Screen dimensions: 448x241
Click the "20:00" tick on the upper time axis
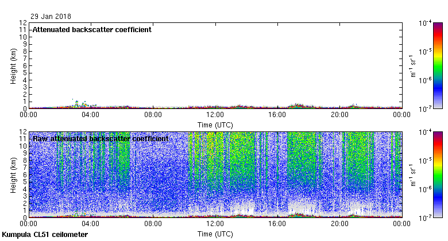click(x=339, y=115)
